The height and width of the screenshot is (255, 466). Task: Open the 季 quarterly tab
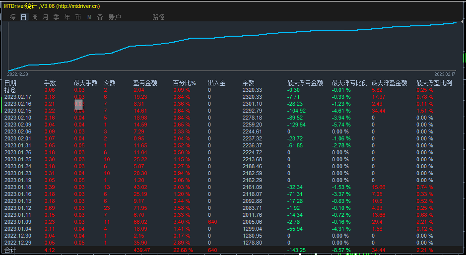tap(56, 17)
